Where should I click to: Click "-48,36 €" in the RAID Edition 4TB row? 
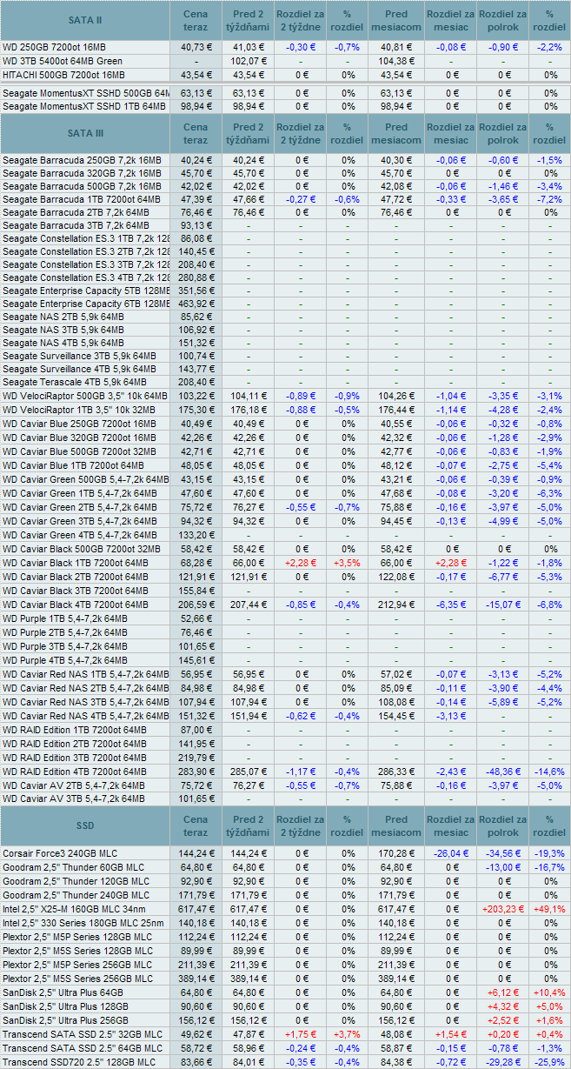pyautogui.click(x=503, y=771)
